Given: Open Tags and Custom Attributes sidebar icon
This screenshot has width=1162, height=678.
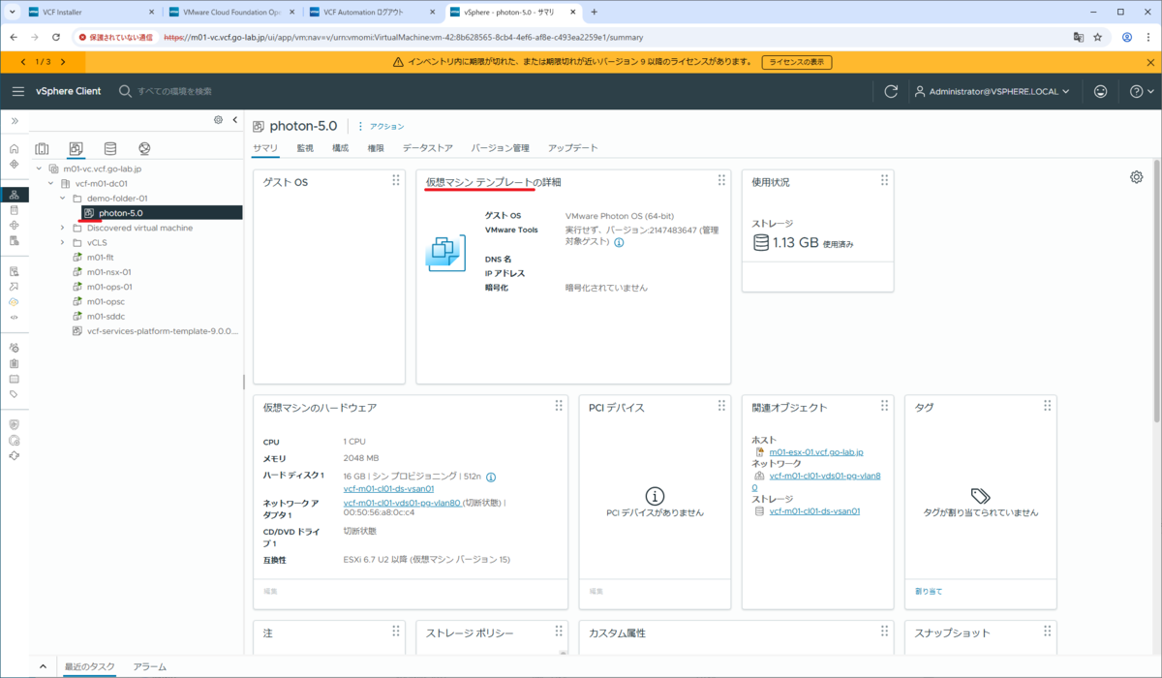Looking at the screenshot, I should coord(14,394).
